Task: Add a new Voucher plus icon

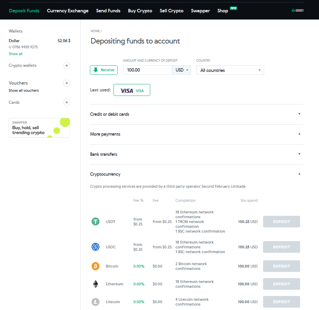Action: tap(67, 83)
